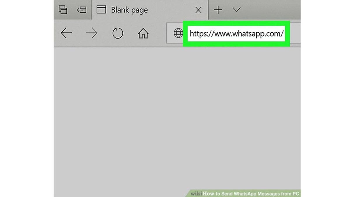Refresh the current page

(x=118, y=33)
